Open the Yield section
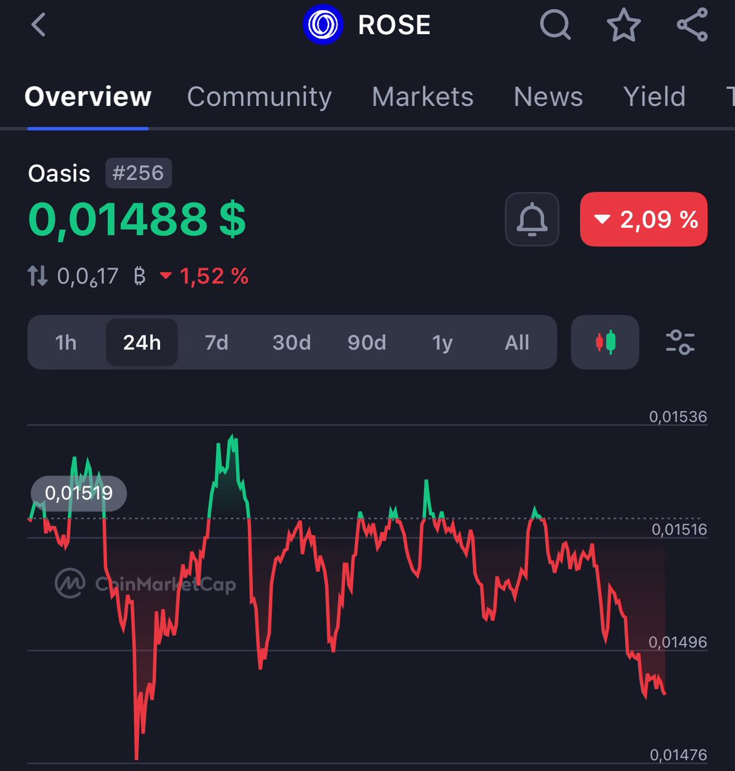735x771 pixels. tap(653, 96)
